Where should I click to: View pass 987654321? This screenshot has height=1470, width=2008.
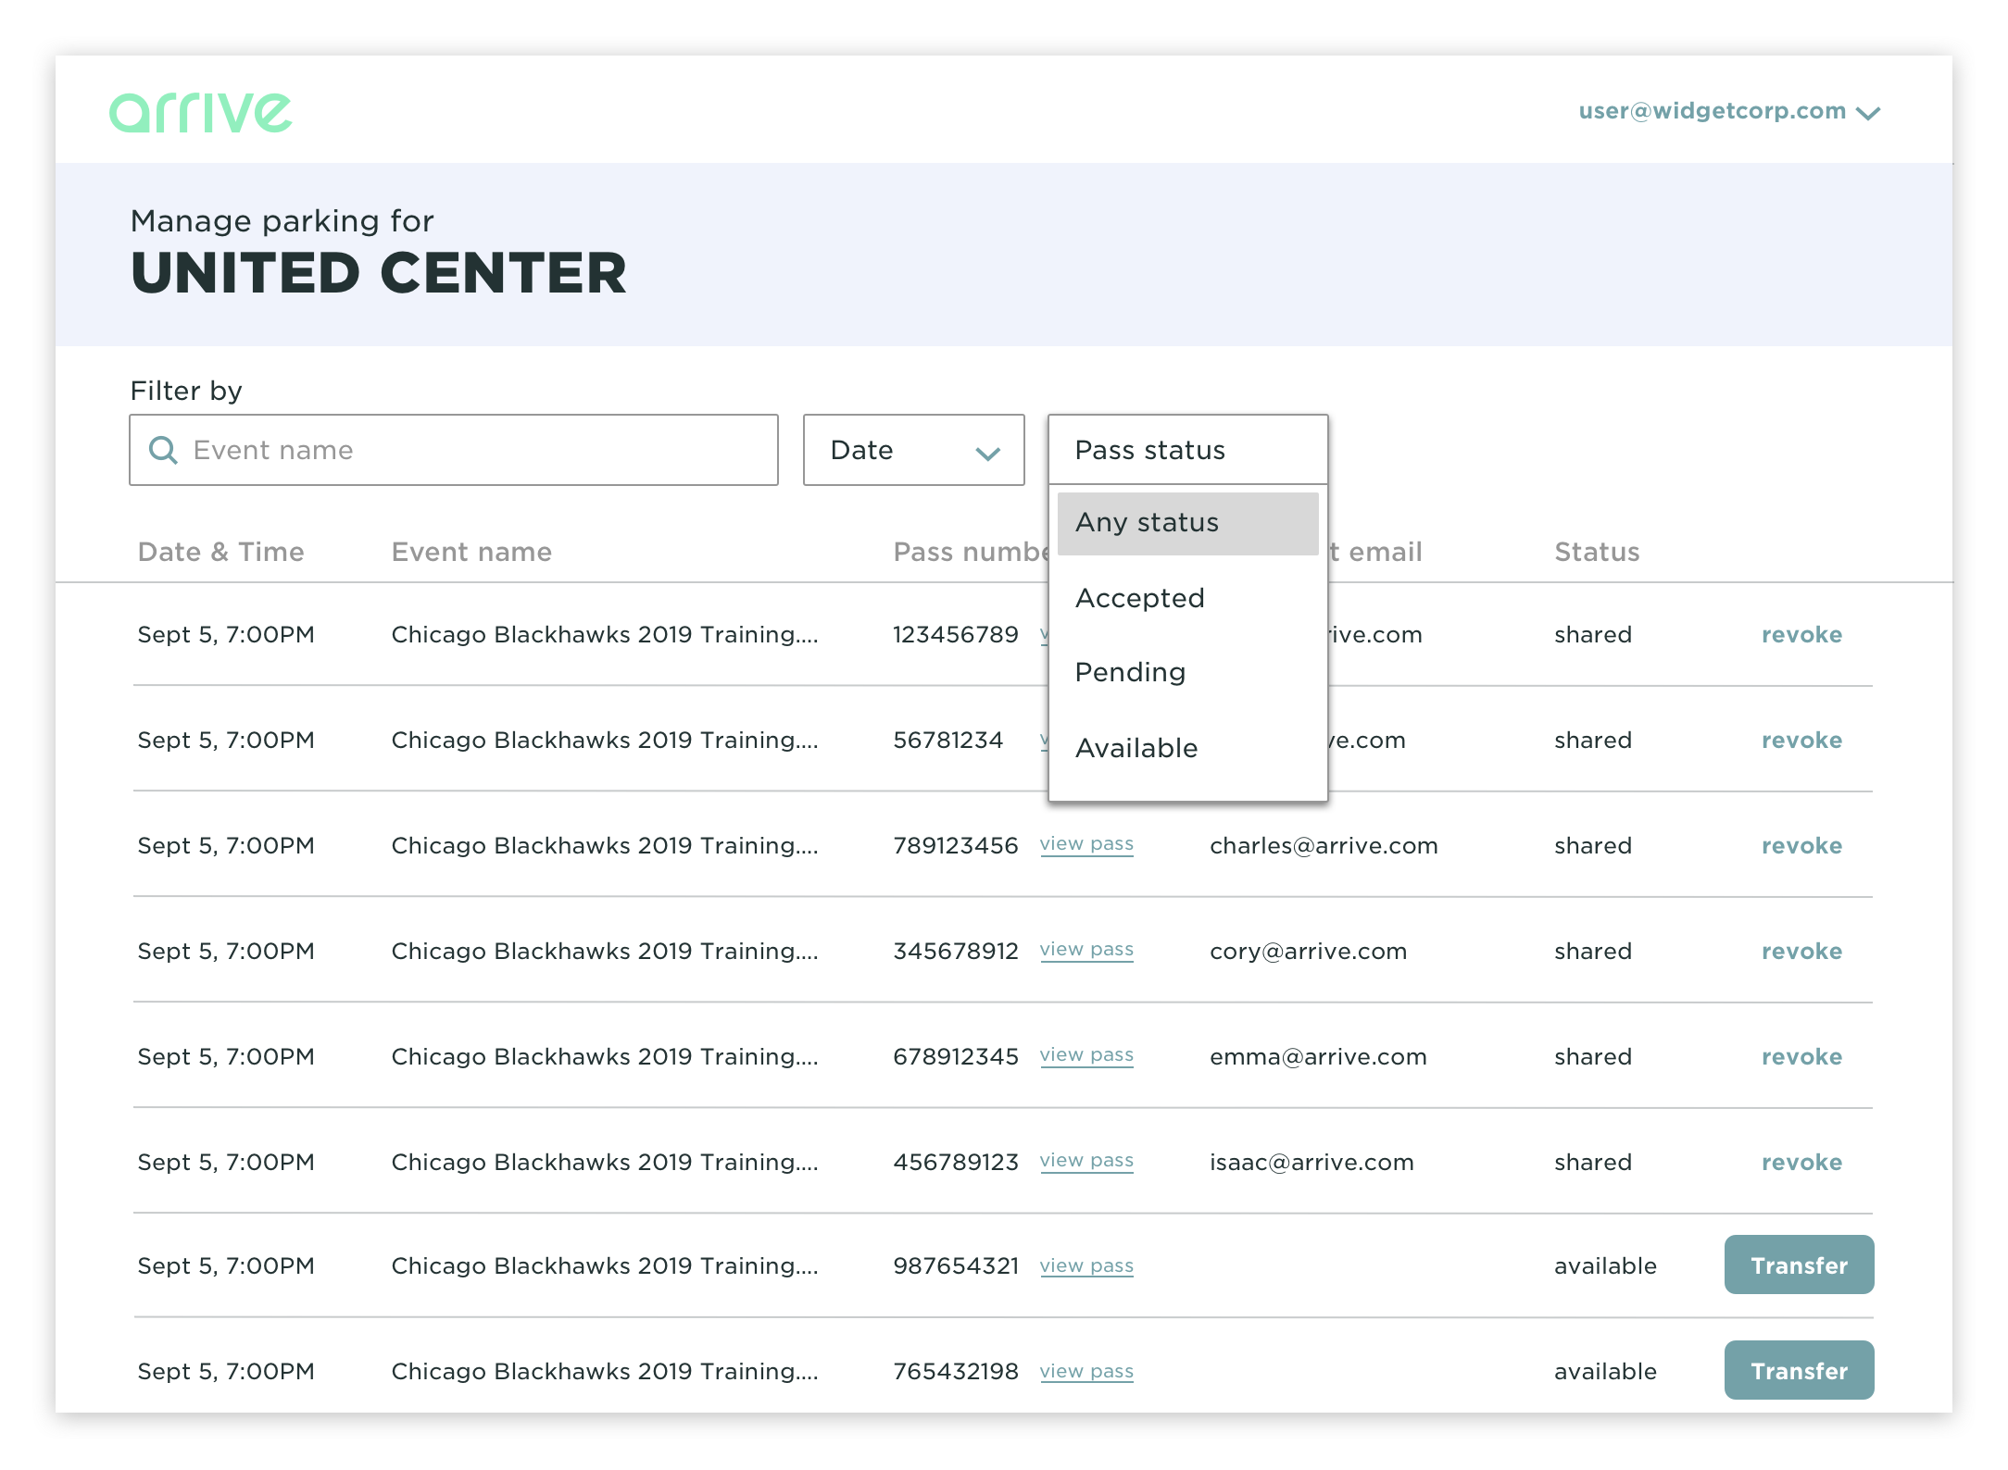(x=1086, y=1266)
